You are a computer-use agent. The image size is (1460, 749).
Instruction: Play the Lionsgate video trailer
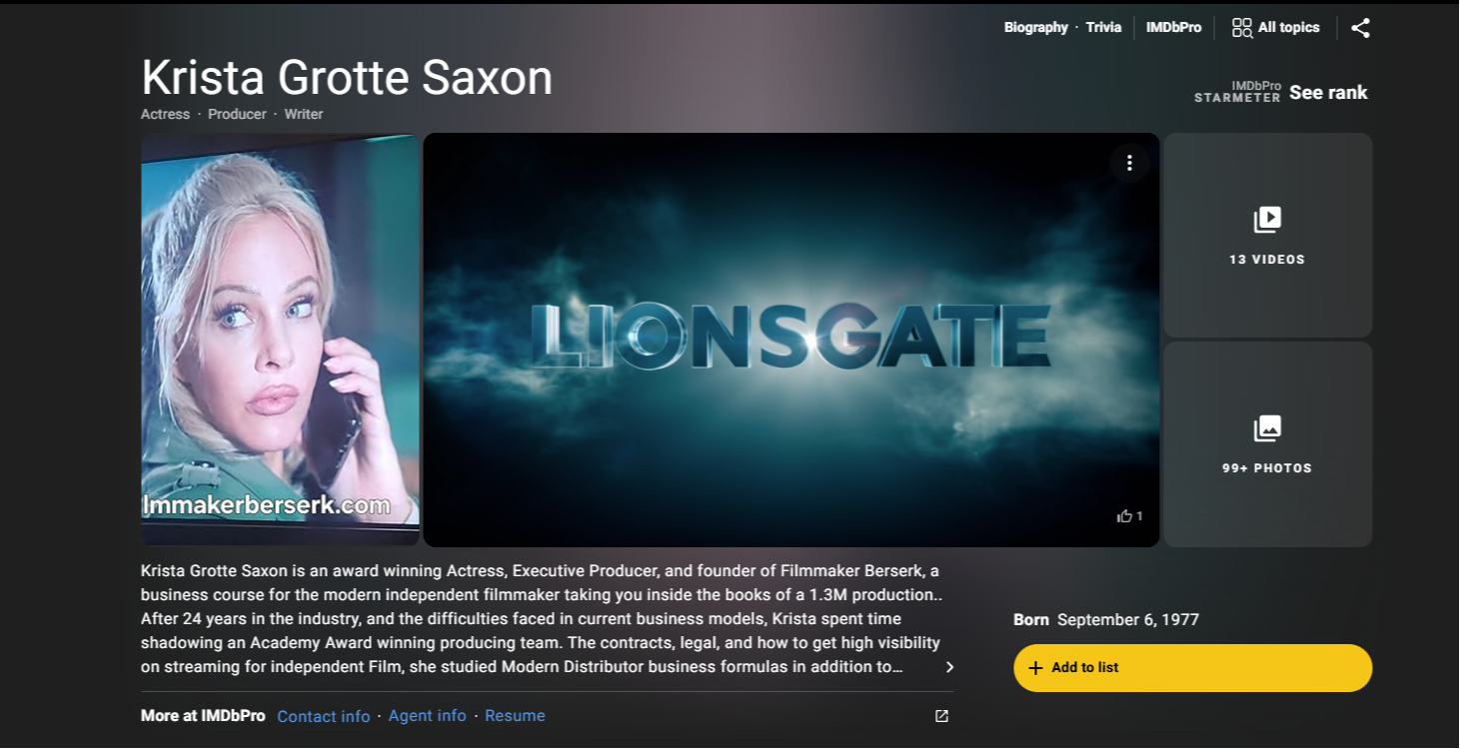(790, 340)
